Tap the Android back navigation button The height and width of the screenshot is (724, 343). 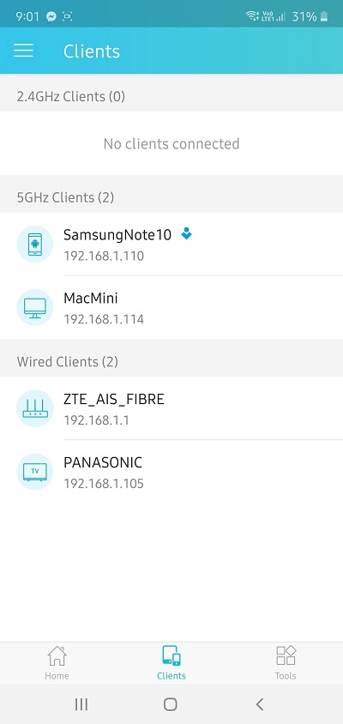click(x=260, y=704)
